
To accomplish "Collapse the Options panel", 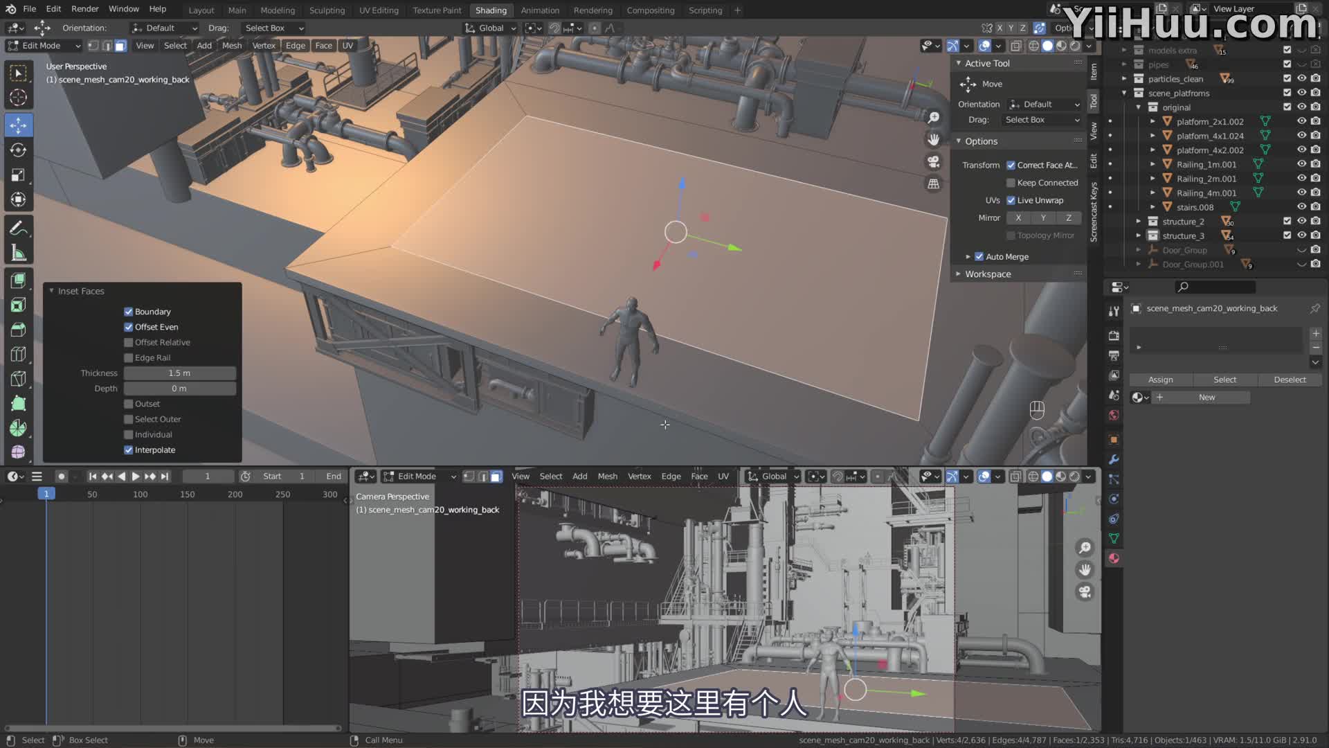I will click(x=959, y=141).
